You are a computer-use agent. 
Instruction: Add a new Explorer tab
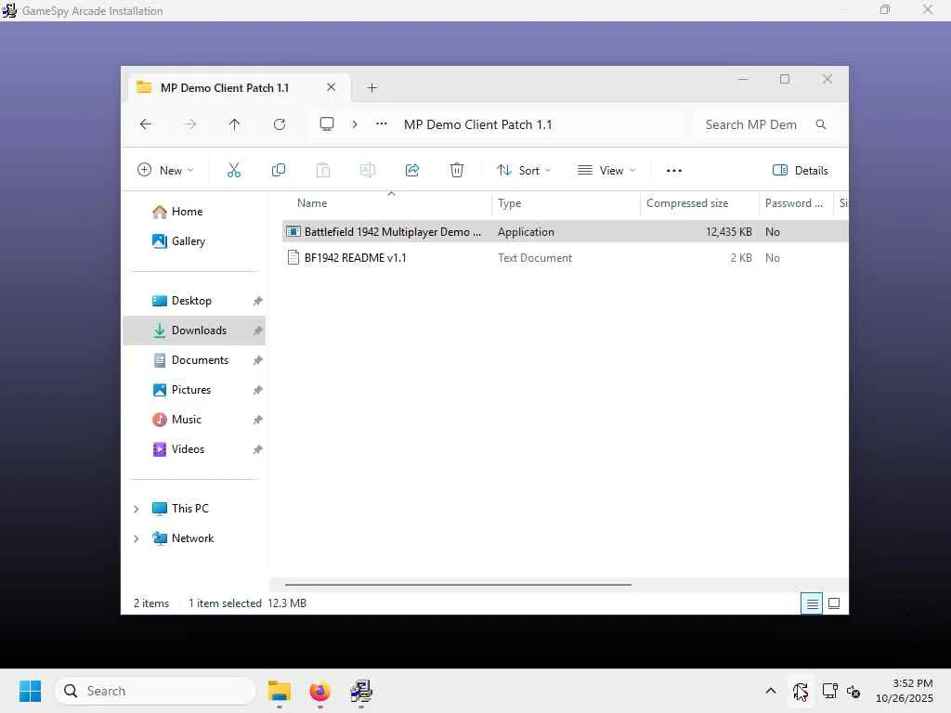(x=371, y=88)
